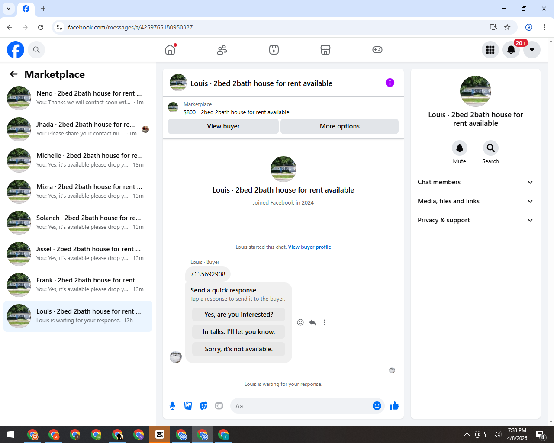Open the Gaming controller icon
Screen dimensions: 554x443
pyautogui.click(x=377, y=50)
